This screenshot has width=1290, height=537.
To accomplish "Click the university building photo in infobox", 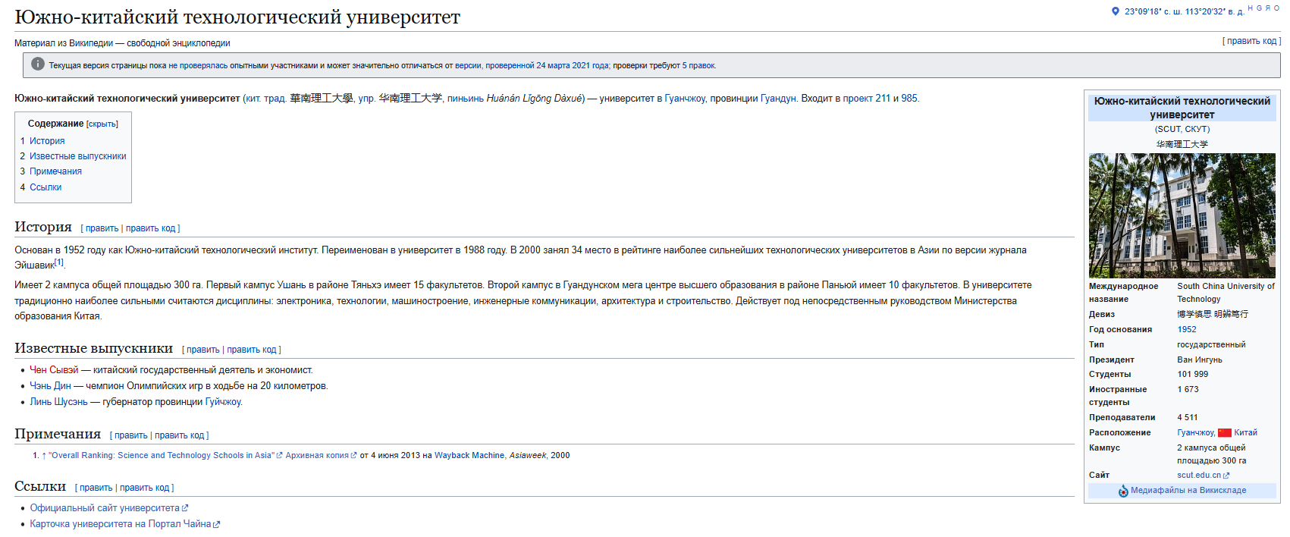I will (1182, 215).
